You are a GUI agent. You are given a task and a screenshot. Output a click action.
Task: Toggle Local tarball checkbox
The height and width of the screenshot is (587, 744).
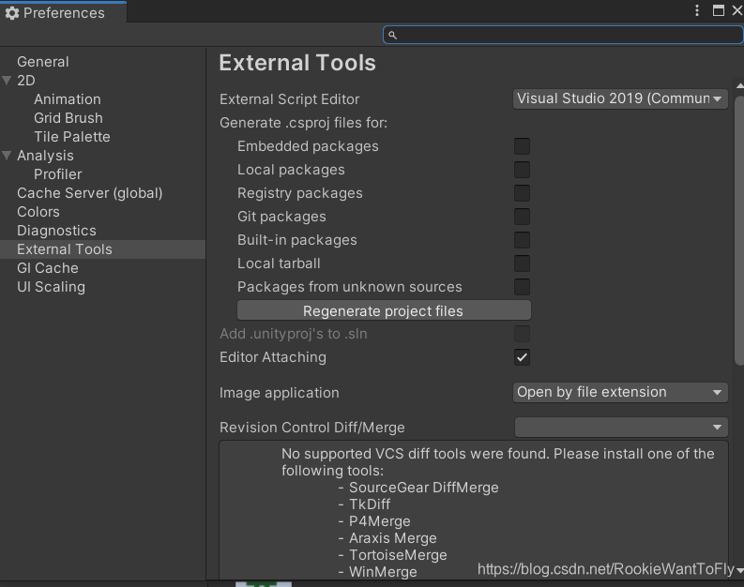[x=522, y=263]
